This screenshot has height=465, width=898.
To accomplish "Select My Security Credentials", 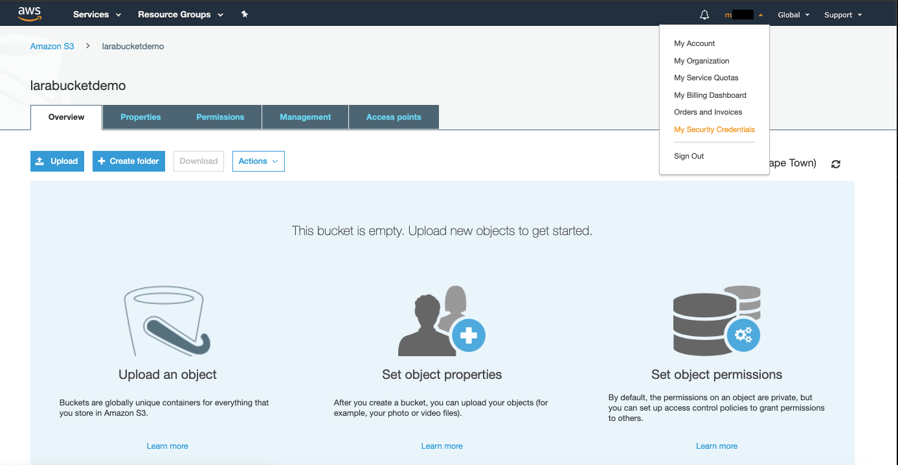I will [714, 130].
